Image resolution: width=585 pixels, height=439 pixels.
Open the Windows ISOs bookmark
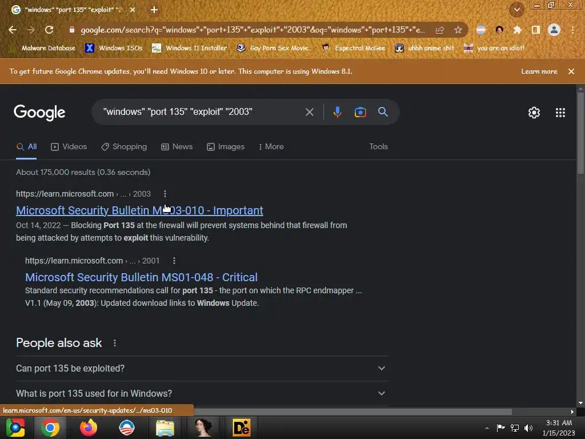pyautogui.click(x=114, y=48)
